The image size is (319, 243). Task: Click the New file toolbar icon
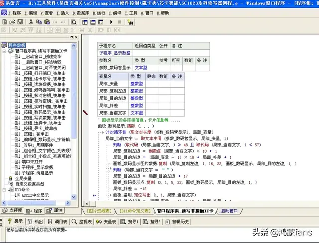(5, 22)
